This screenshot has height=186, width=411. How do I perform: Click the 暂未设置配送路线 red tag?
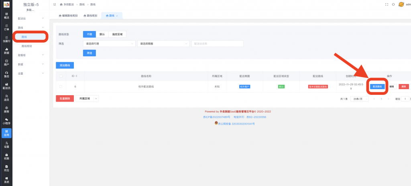tap(318, 87)
